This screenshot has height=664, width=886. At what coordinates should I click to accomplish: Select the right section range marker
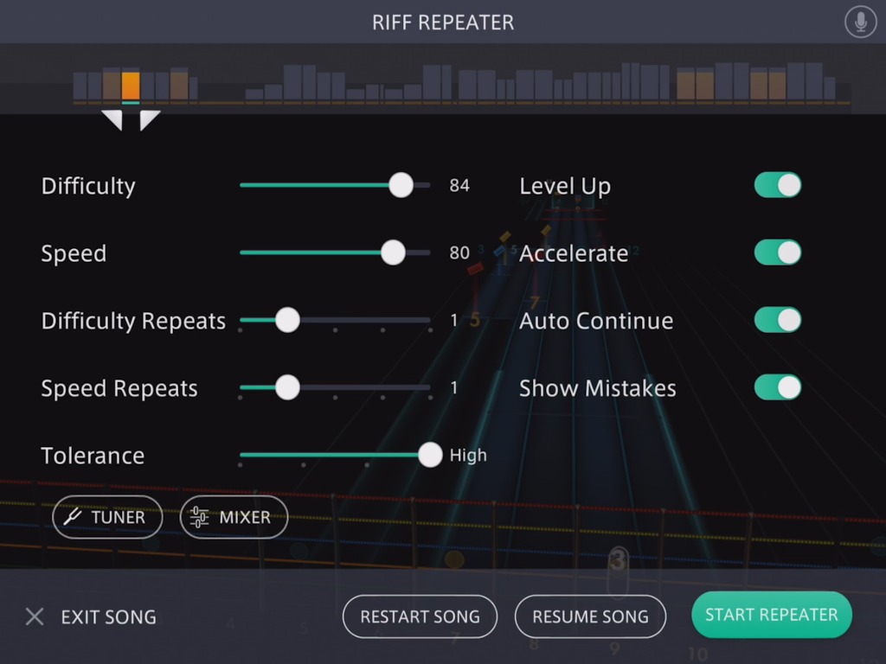pyautogui.click(x=150, y=119)
